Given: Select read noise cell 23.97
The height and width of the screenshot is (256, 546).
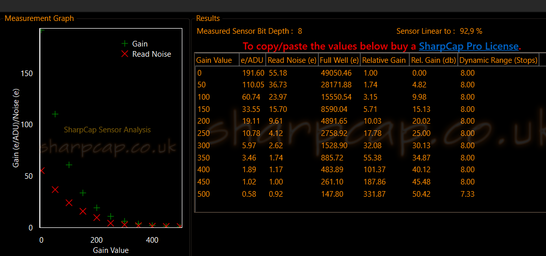Looking at the screenshot, I should 277,97.
